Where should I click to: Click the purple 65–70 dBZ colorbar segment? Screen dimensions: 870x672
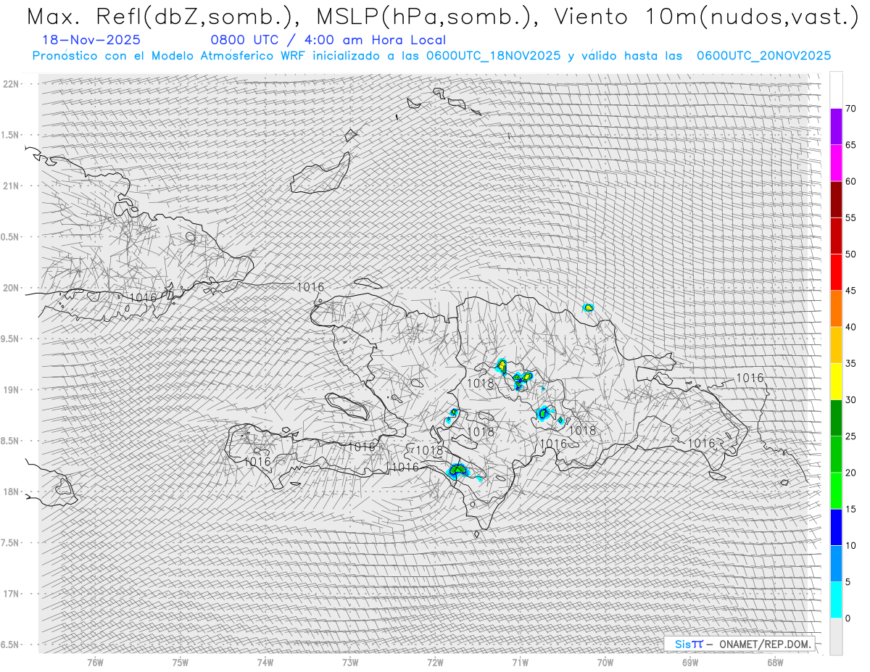click(x=836, y=126)
